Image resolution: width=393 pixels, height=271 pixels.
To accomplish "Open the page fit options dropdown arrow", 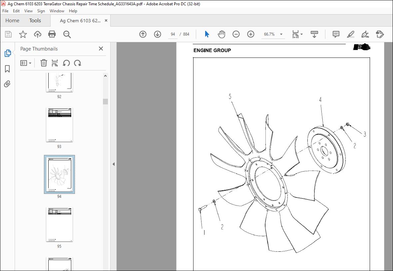I will pos(301,34).
